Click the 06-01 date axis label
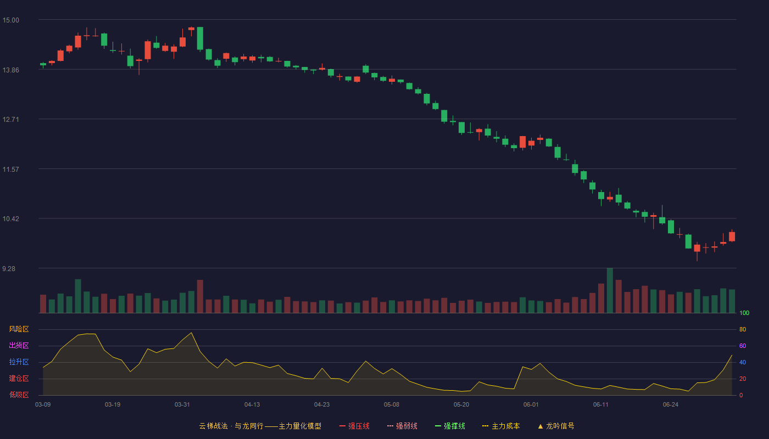Image resolution: width=769 pixels, height=439 pixels. point(531,404)
